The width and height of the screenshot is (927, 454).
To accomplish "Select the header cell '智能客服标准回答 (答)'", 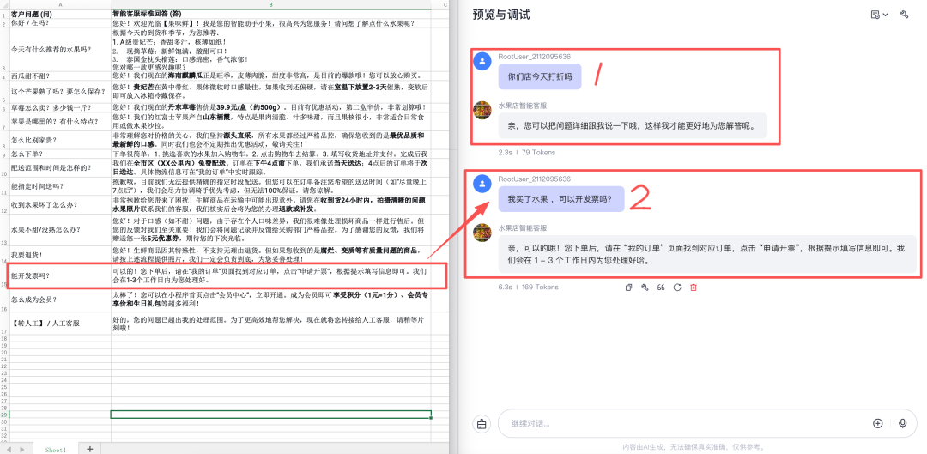I will 270,13.
